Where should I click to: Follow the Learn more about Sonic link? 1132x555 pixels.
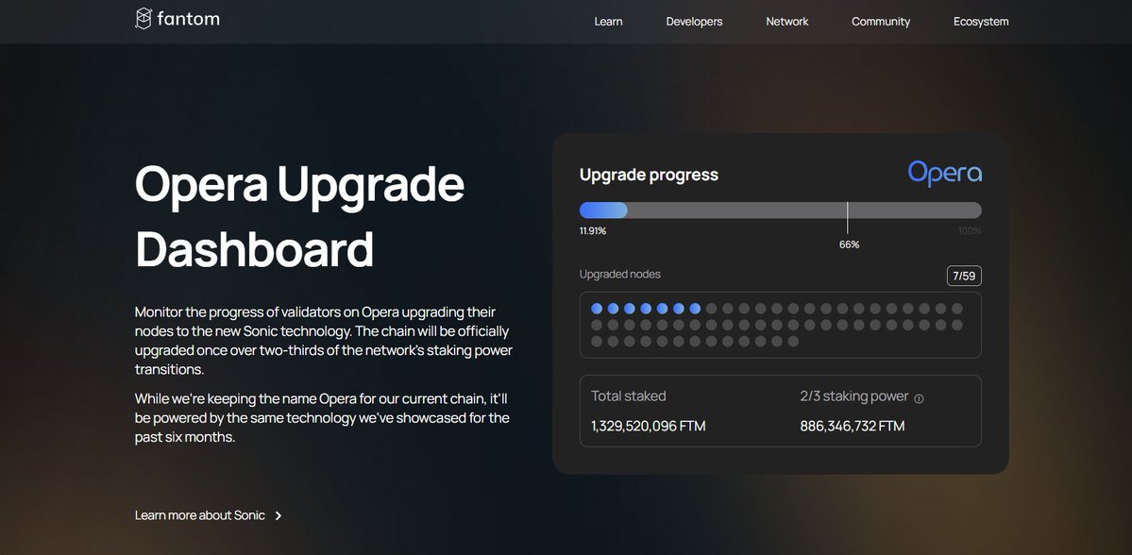click(200, 515)
